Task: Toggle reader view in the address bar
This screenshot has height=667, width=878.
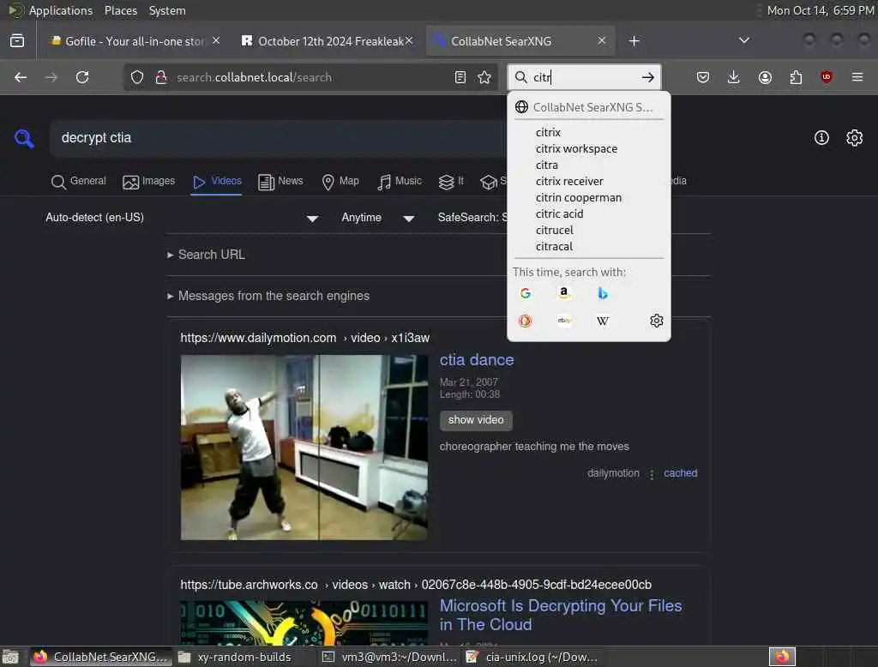Action: (460, 77)
